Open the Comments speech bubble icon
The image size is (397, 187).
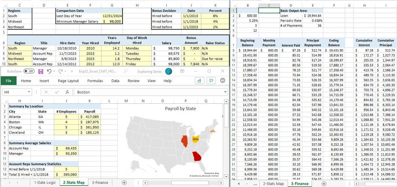coord(211,81)
